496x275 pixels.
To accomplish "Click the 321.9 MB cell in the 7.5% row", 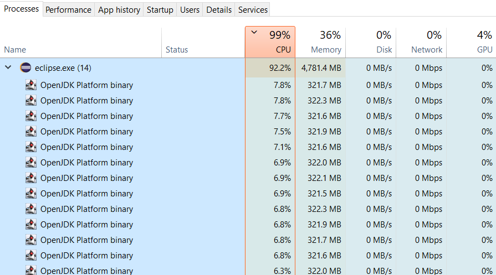I will (x=320, y=132).
